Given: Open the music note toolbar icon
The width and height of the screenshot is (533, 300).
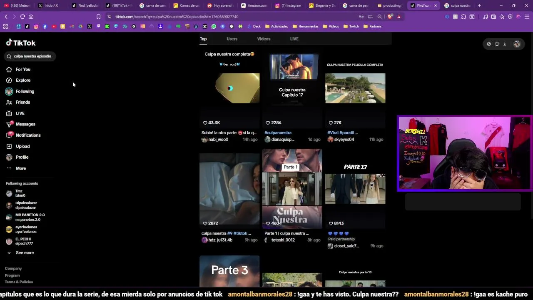Looking at the screenshot, I should [485, 17].
